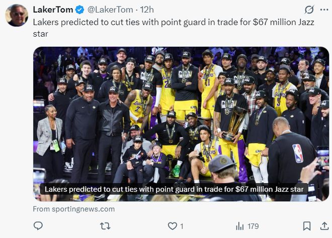Viewport: 332px width, 238px height.
Task: Click the share upload icon
Action: [323, 226]
